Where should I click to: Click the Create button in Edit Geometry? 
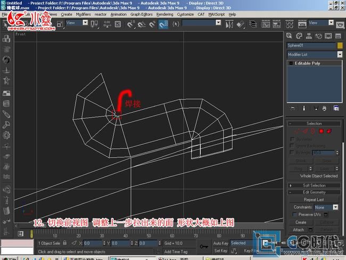[x=301, y=222]
